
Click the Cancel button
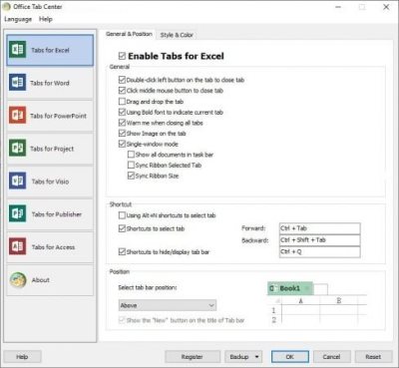[331, 357]
